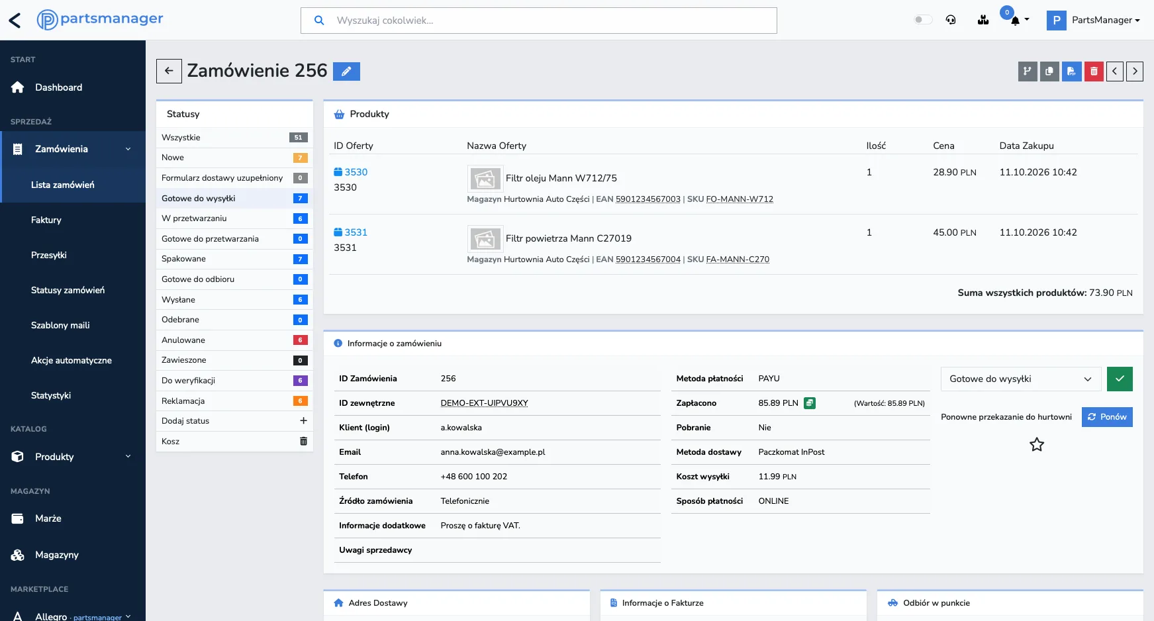1154x621 pixels.
Task: Open Faktury in the sidebar
Action: 46,220
